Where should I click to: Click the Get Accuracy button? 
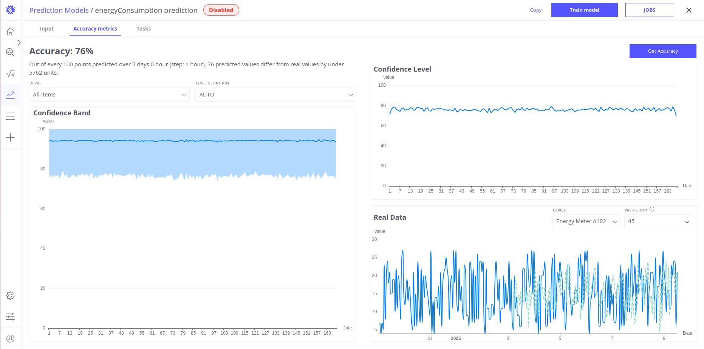coord(662,51)
